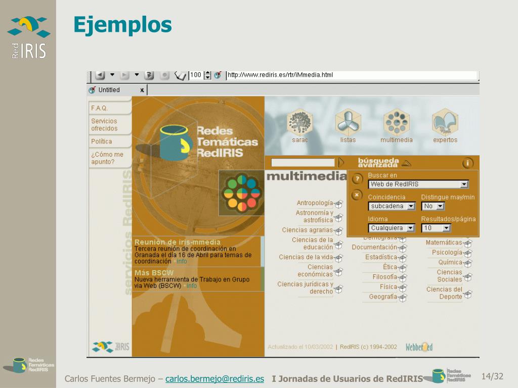The height and width of the screenshot is (388, 518).
Task: Click the Astronomía y astrofísica link
Action: 314,216
